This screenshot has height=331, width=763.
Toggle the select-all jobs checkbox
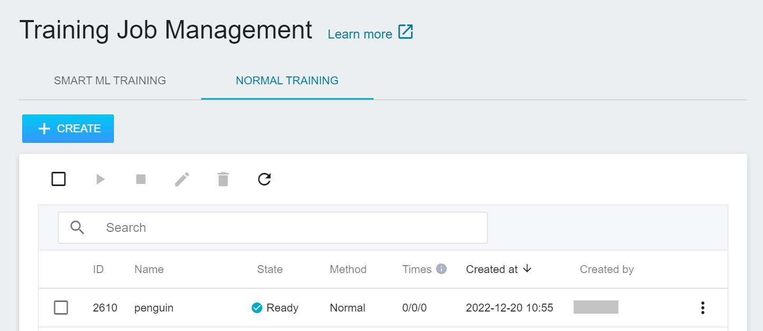pyautogui.click(x=59, y=179)
